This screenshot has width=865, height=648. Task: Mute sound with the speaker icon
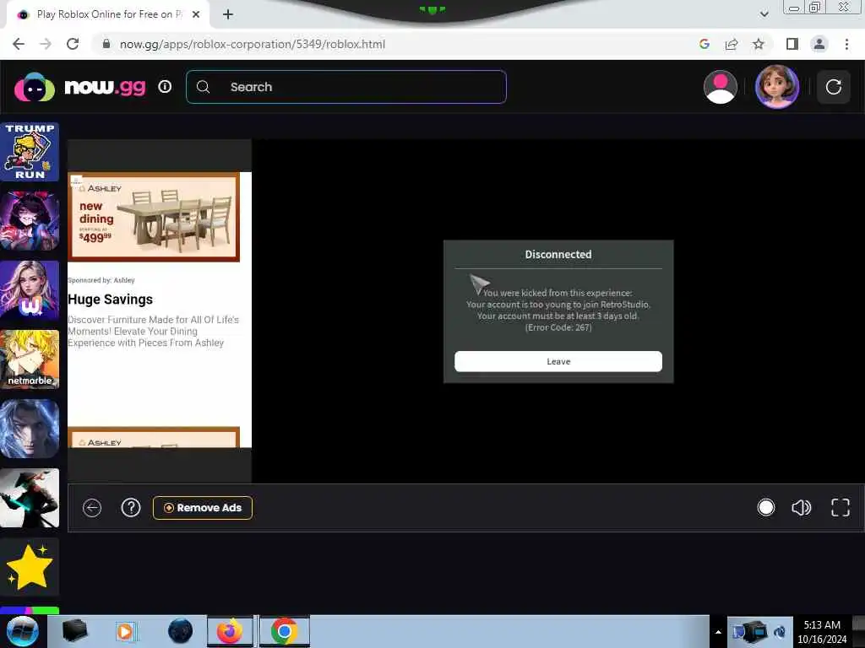pyautogui.click(x=802, y=507)
